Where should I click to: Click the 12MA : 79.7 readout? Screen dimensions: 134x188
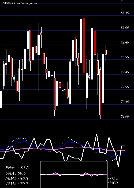click(17, 184)
